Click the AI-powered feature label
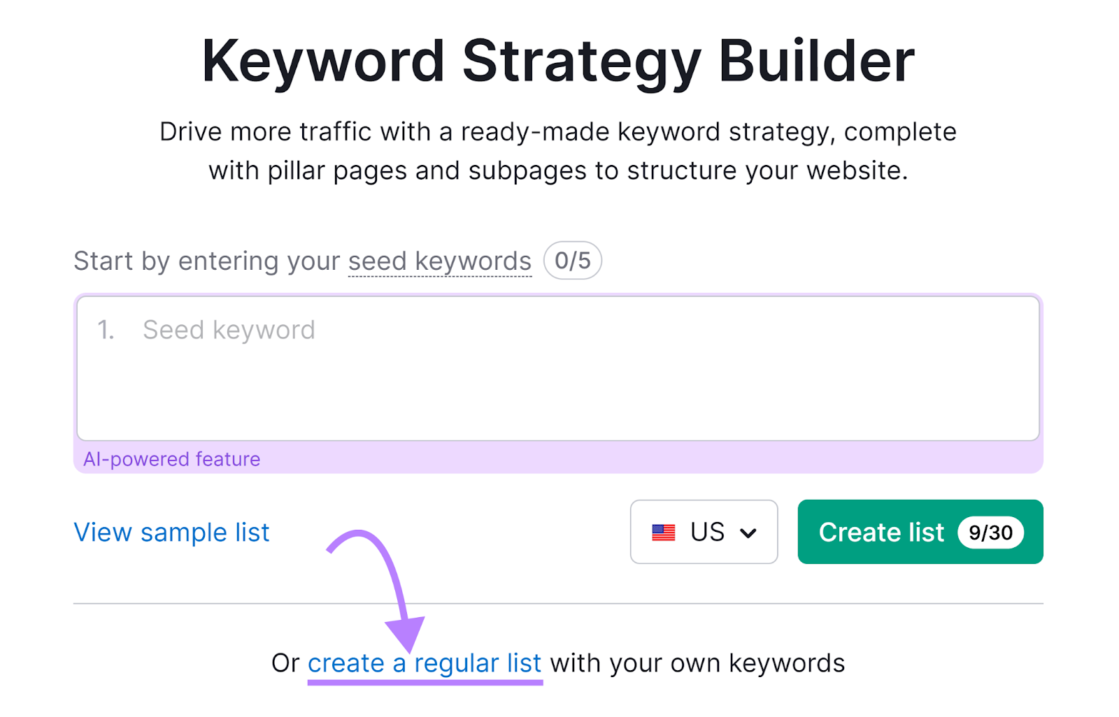 click(x=171, y=459)
